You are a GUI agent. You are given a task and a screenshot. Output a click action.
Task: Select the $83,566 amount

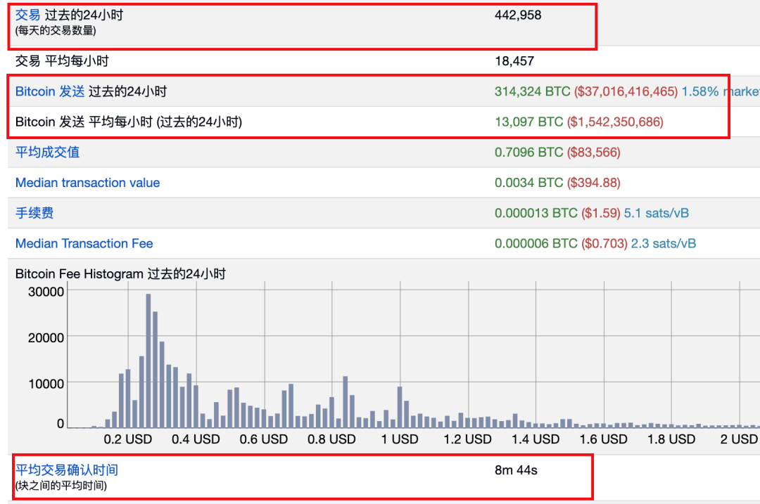(x=594, y=152)
